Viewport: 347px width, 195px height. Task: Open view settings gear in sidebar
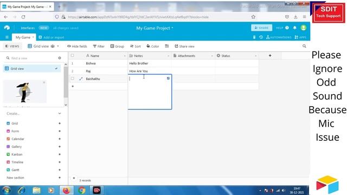60,58
